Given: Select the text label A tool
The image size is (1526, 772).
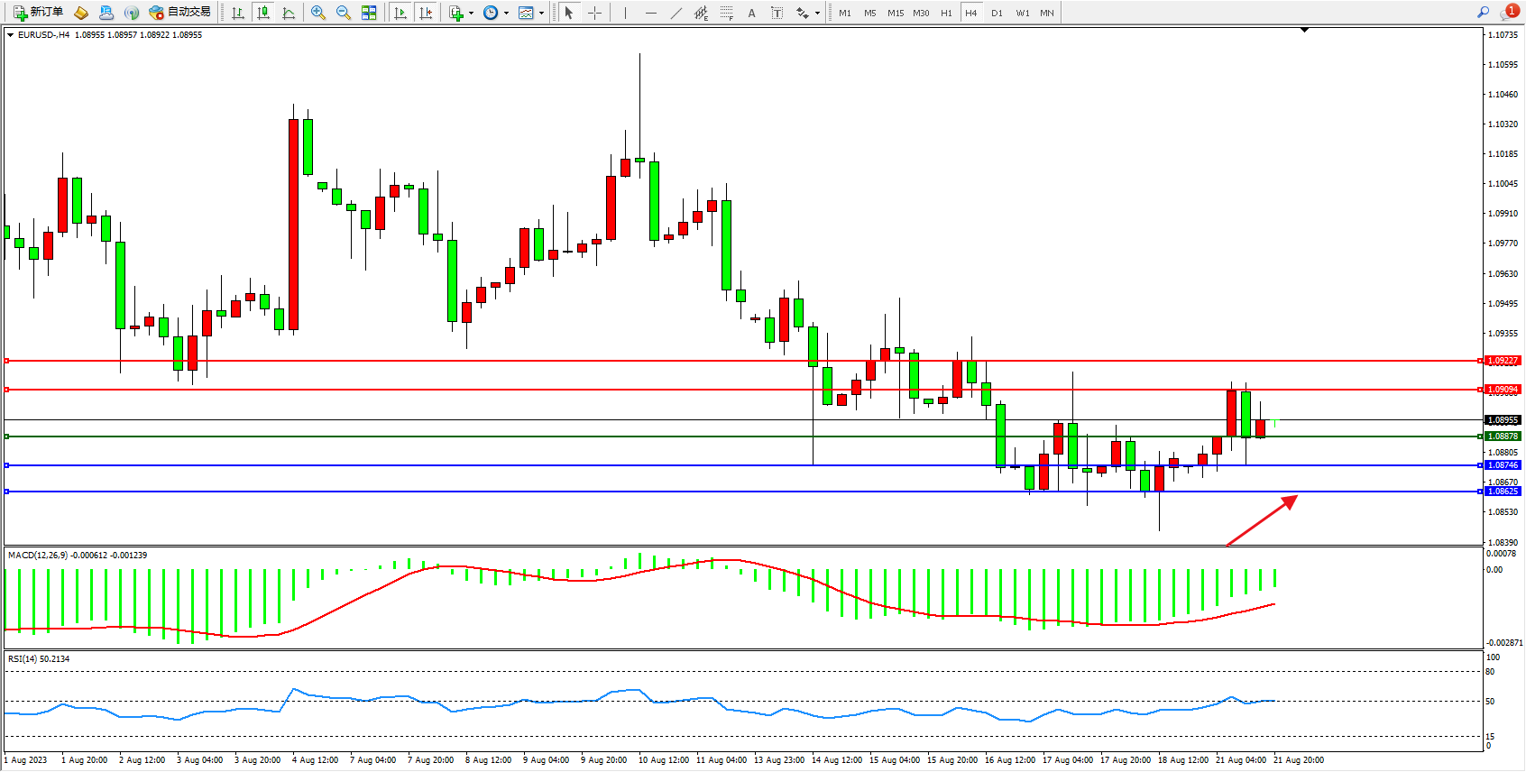Looking at the screenshot, I should [x=751, y=13].
